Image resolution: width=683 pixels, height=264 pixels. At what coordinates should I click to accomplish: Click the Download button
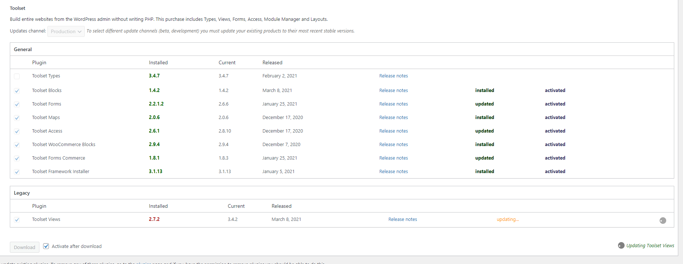24,247
